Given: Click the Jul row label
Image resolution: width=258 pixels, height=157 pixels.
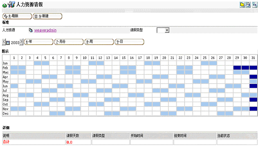Looking at the screenshot, I should (x=5, y=91).
